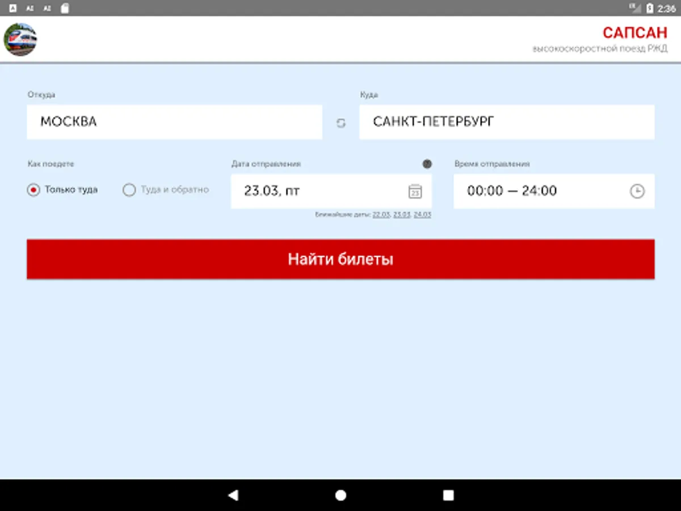Image resolution: width=681 pixels, height=511 pixels.
Task: Open the departure date field 23.03, пт
Action: pyautogui.click(x=331, y=191)
